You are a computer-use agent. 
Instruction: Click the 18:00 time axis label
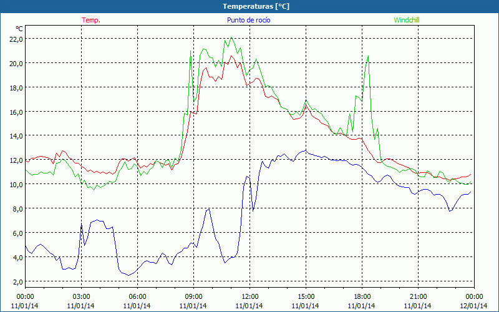(x=362, y=297)
